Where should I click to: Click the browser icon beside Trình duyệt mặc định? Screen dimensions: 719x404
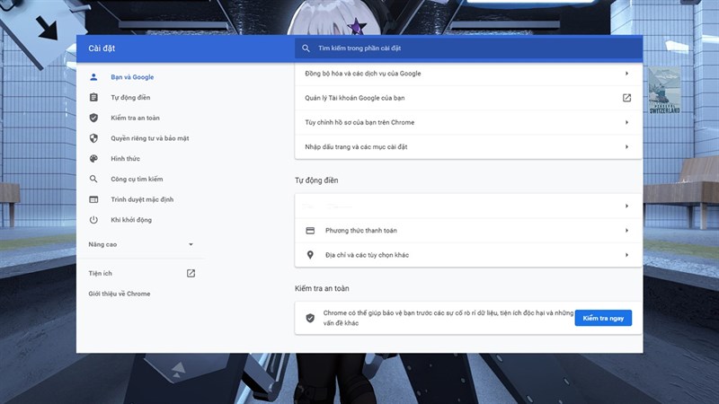[93, 199]
